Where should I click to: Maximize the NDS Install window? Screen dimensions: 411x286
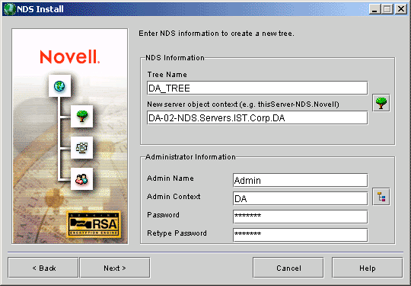point(387,9)
